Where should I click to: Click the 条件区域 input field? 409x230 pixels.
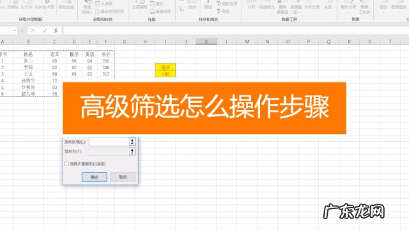click(109, 142)
